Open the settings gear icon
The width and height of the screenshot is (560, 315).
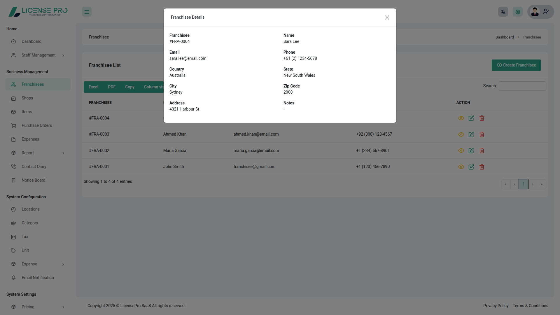517,12
